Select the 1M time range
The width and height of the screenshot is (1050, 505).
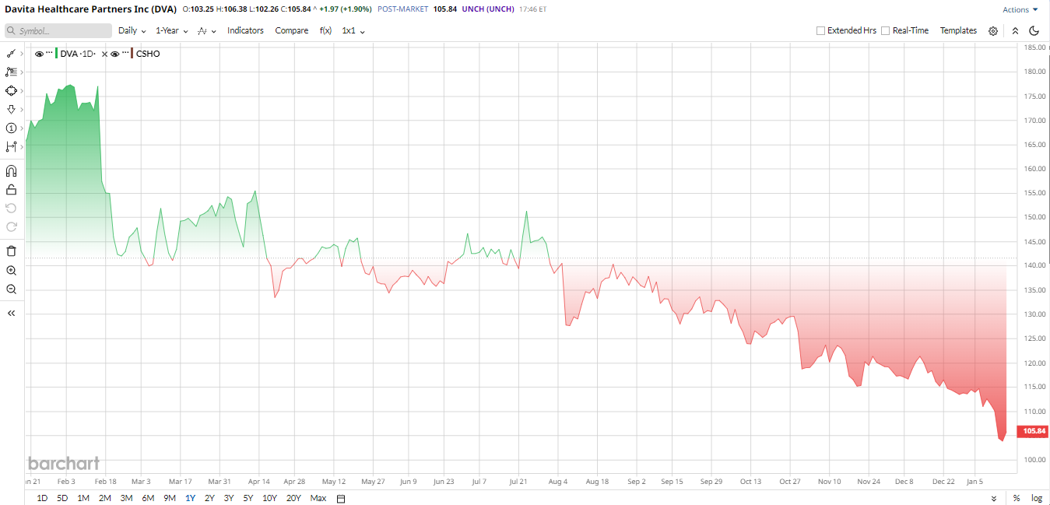point(83,498)
